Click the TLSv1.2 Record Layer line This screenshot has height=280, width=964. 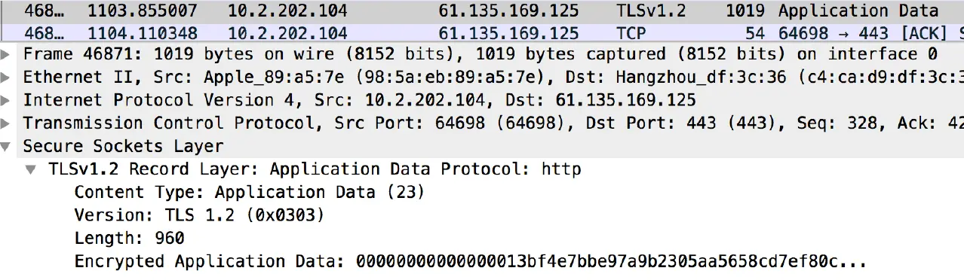[x=315, y=169]
